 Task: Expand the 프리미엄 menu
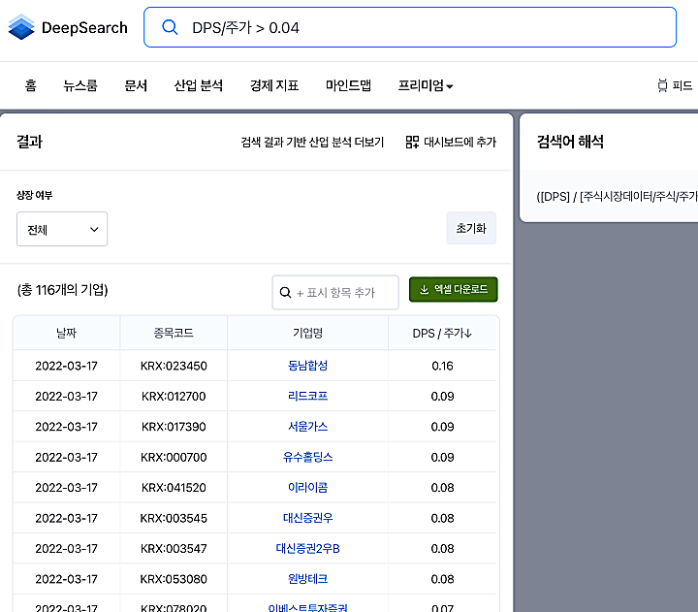click(426, 85)
